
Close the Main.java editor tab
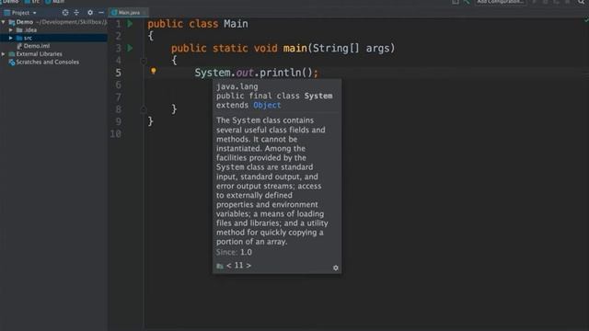(x=144, y=13)
